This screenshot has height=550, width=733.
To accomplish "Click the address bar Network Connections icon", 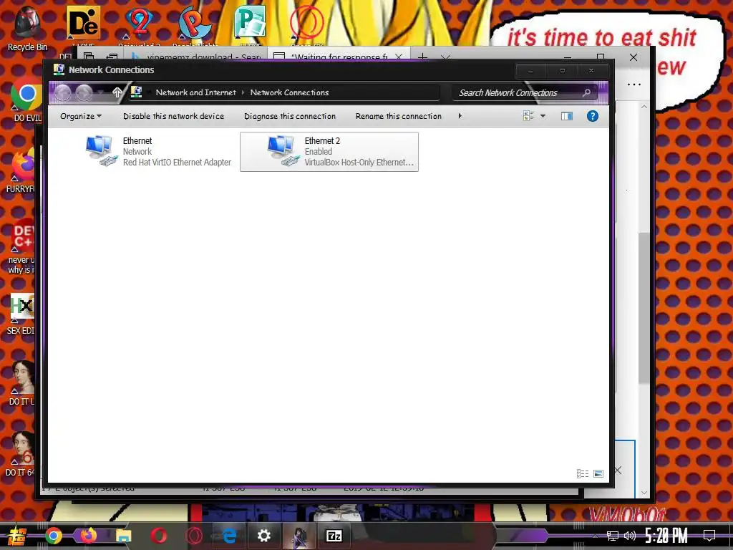I will [136, 92].
